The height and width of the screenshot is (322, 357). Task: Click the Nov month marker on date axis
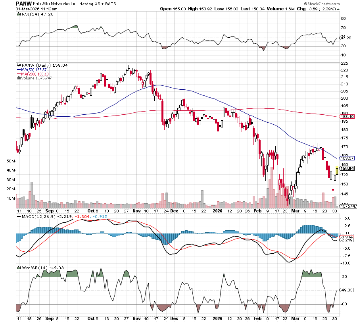[136, 212]
